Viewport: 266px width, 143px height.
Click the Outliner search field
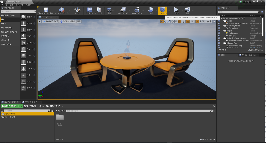point(237,12)
